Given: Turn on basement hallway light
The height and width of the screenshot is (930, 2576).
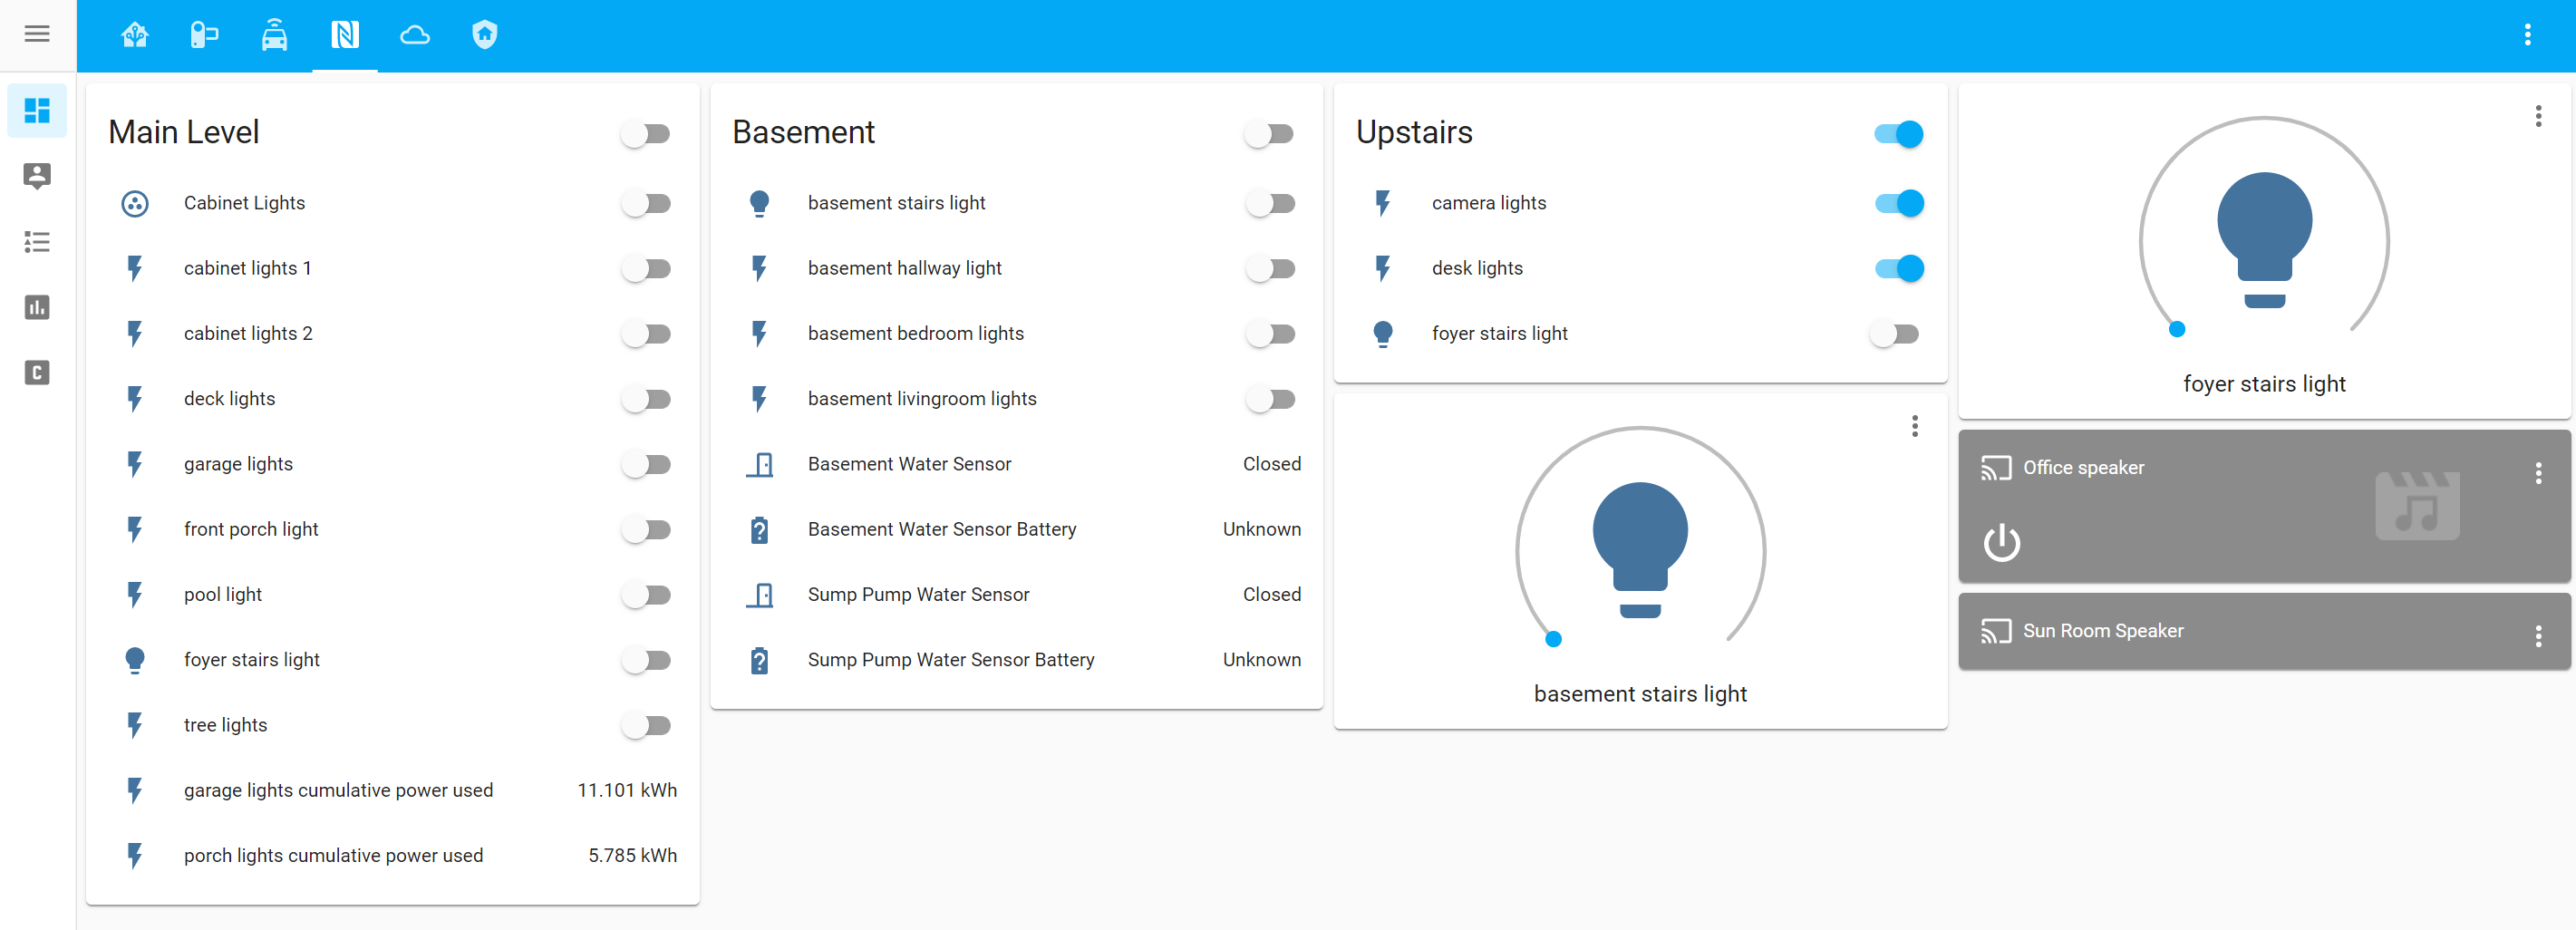Looking at the screenshot, I should (x=1269, y=268).
